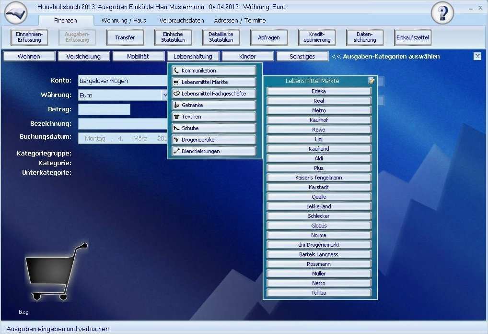Select Karstadt entry
This screenshot has height=334, width=488.
tap(319, 187)
